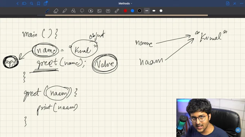Go back using the left chevron
The width and height of the screenshot is (245, 137).
tap(18, 4)
